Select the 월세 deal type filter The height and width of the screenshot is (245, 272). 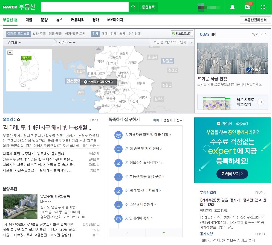click(123, 34)
